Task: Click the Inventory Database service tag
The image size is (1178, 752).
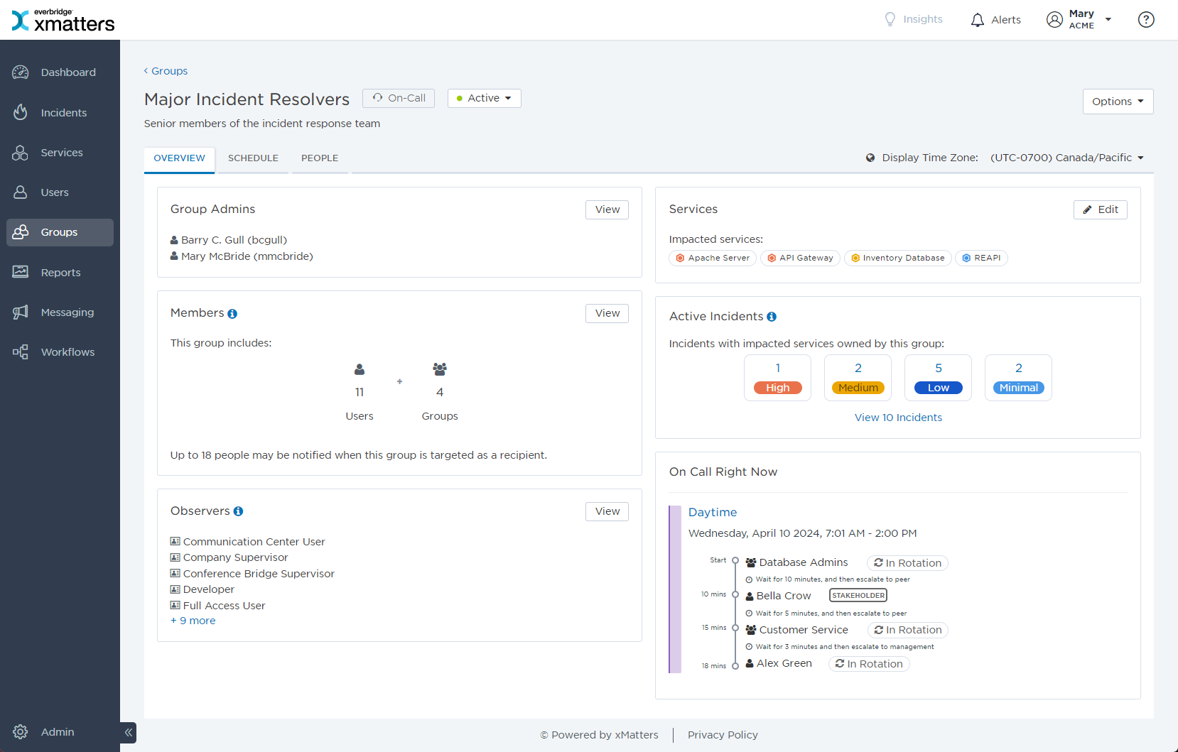Action: coord(897,258)
